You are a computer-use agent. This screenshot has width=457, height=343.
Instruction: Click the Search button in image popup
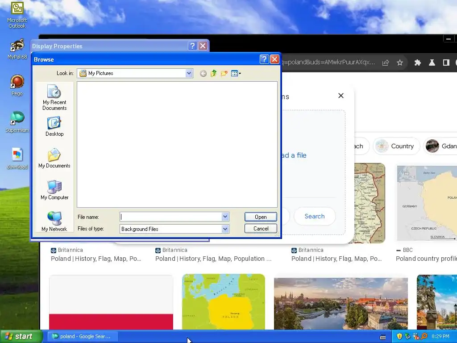[315, 216]
